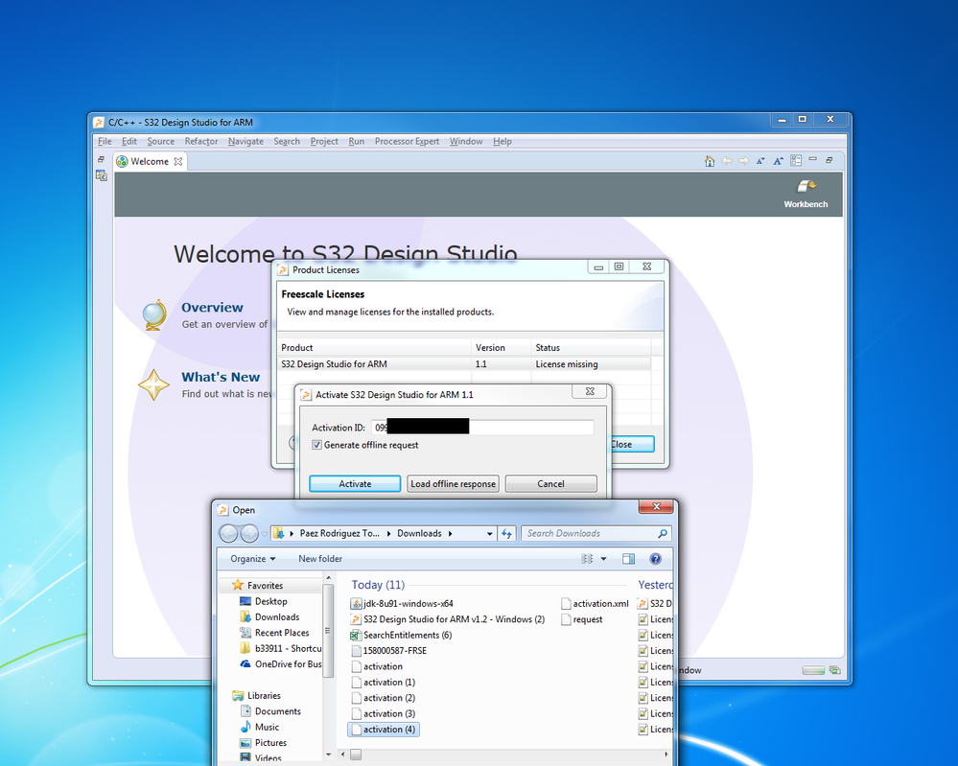Open the Organize dropdown menu

click(252, 559)
